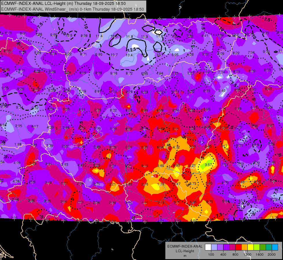Screen dimensions: 283x260
Task: Click the wind shear value 8.02
Action: click(113, 110)
